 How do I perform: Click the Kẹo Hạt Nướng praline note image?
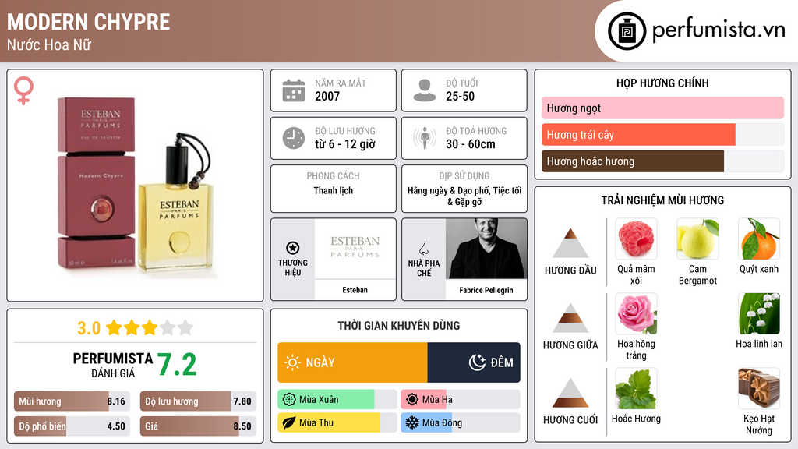pos(759,388)
